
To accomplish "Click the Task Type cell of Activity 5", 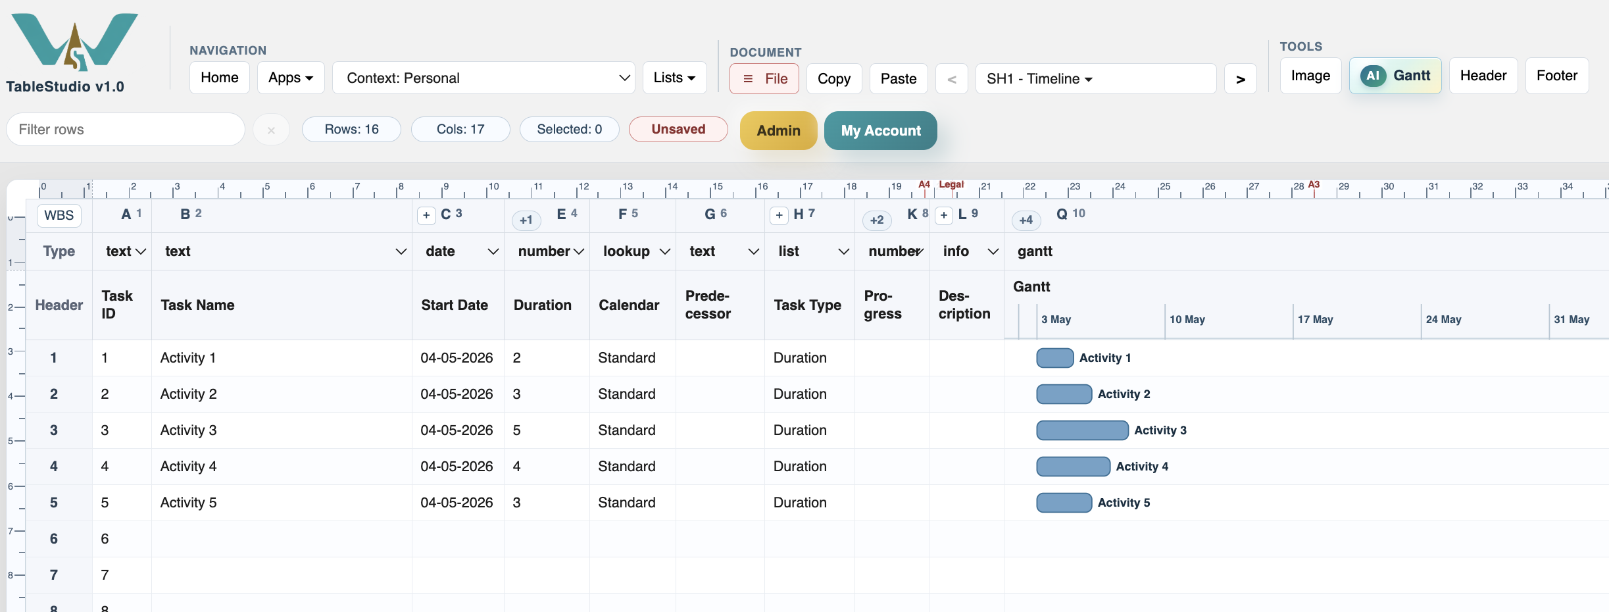I will point(810,503).
